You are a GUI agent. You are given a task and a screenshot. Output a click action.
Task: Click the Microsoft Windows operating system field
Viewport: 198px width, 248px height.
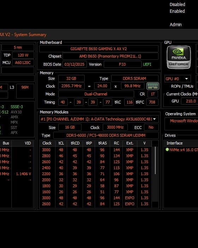pos(181,124)
